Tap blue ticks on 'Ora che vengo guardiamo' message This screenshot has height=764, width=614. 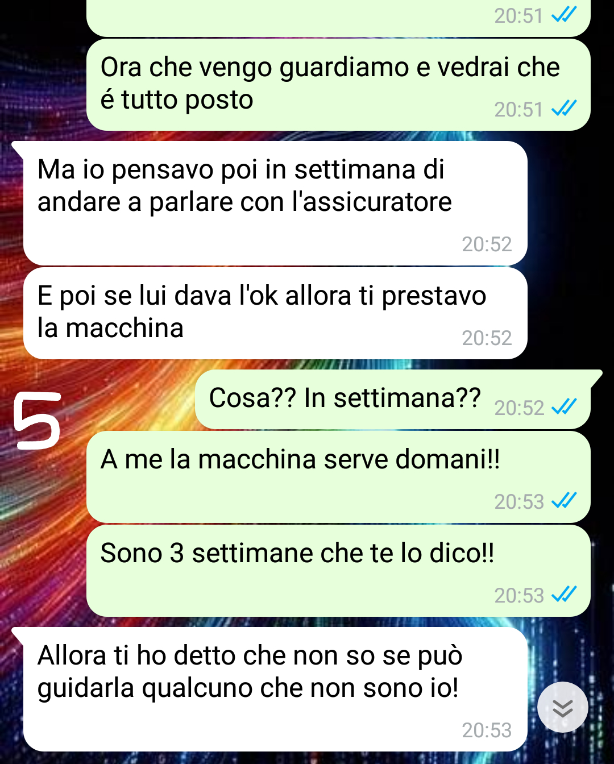565,109
